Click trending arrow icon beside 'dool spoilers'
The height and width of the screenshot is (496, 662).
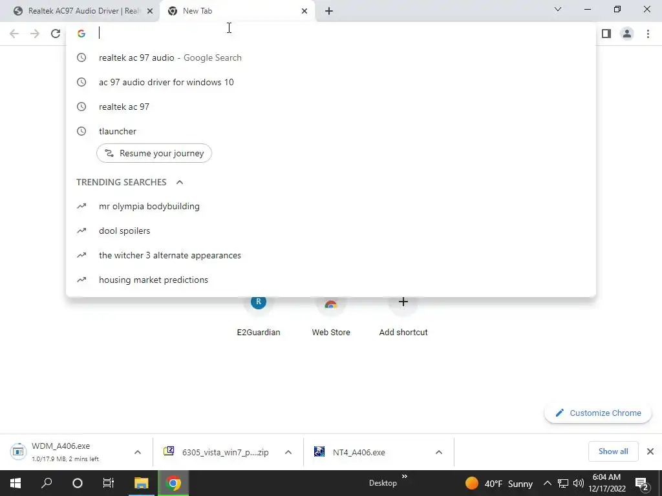pyautogui.click(x=81, y=231)
